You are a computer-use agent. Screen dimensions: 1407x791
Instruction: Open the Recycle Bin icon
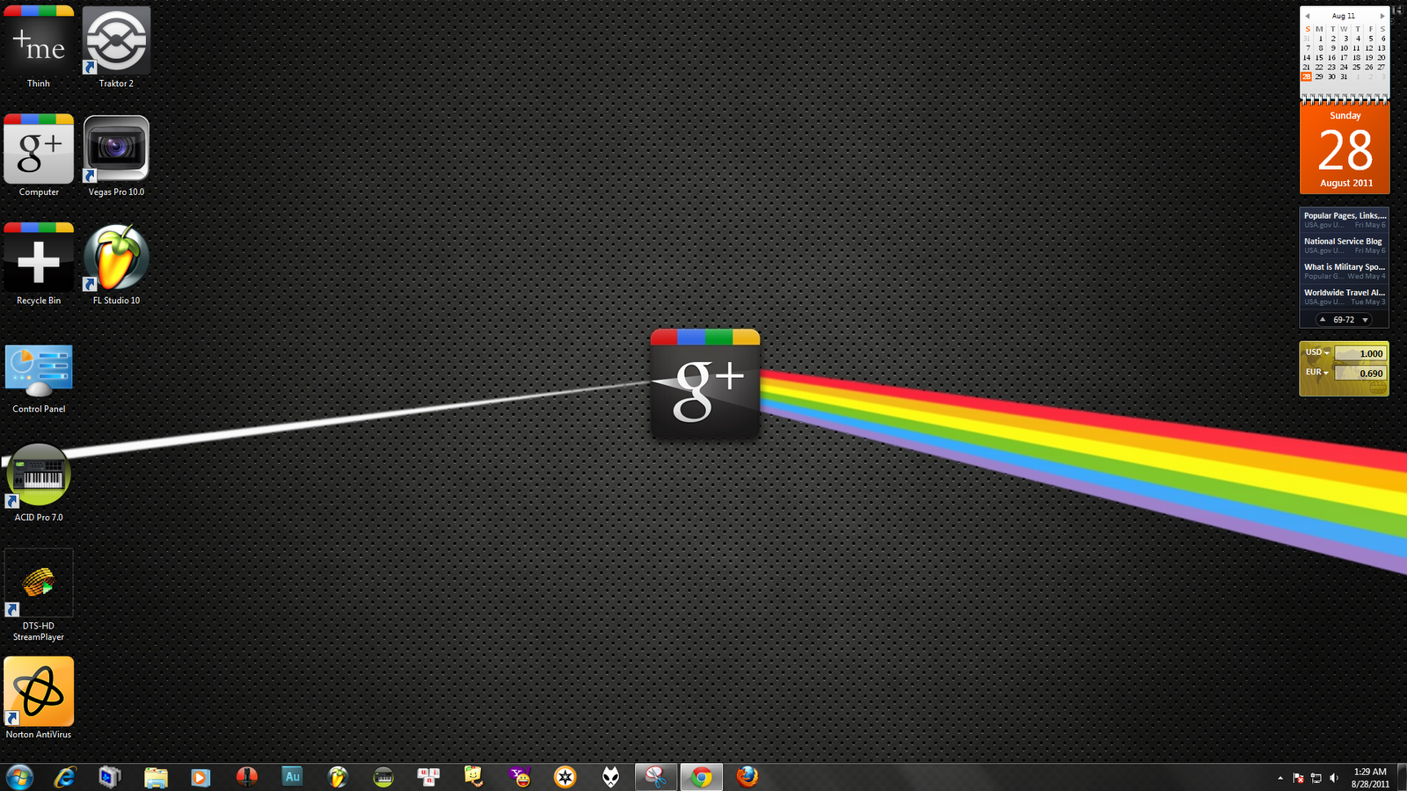coord(39,264)
